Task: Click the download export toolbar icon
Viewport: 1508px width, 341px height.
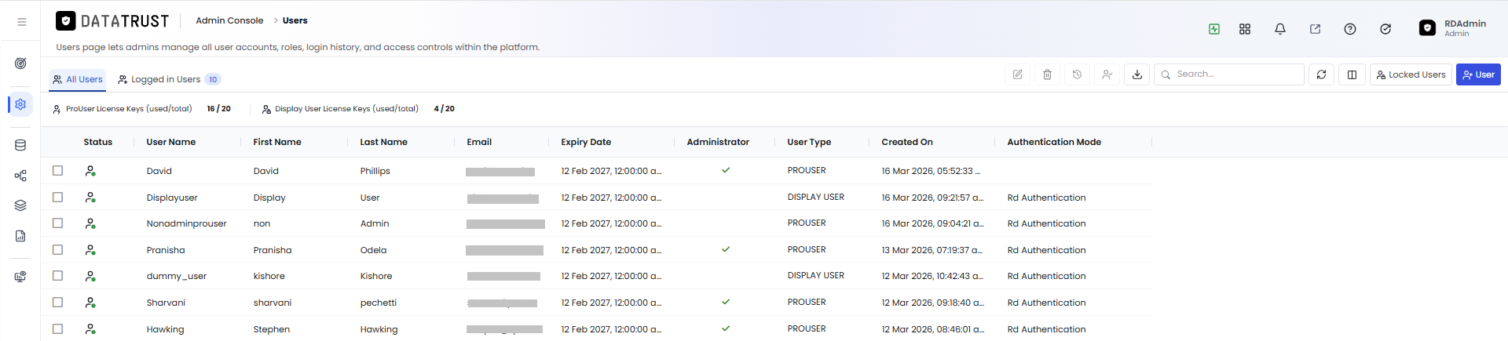Action: (1136, 74)
